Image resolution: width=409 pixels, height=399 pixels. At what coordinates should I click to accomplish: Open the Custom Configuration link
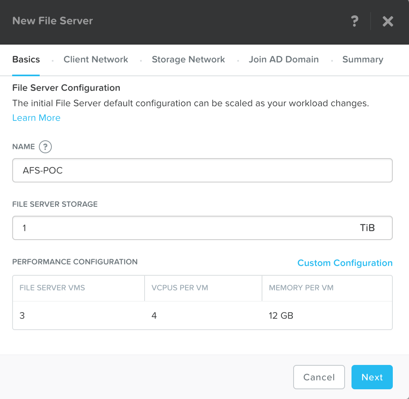tap(345, 263)
